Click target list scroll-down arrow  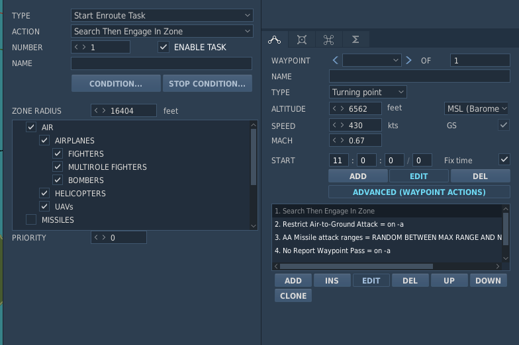pos(254,226)
